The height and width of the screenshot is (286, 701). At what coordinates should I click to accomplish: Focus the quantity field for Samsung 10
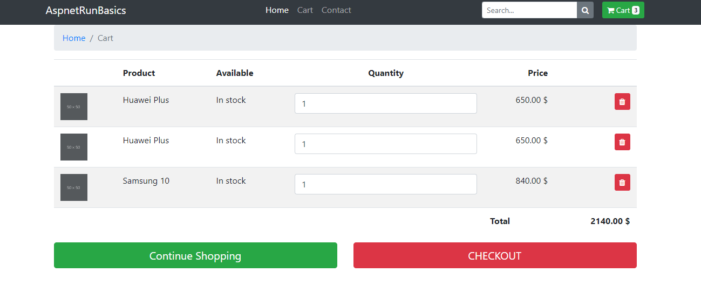386,184
